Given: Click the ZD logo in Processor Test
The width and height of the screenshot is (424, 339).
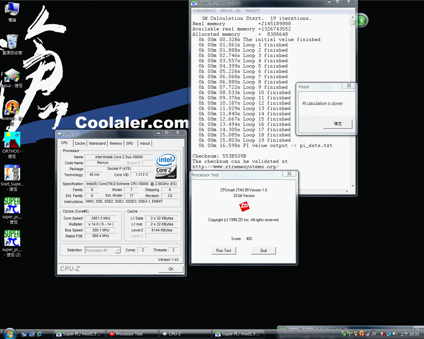Looking at the screenshot, I should 244,206.
